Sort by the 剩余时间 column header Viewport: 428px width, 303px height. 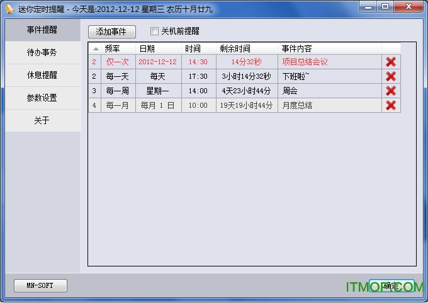pos(247,49)
